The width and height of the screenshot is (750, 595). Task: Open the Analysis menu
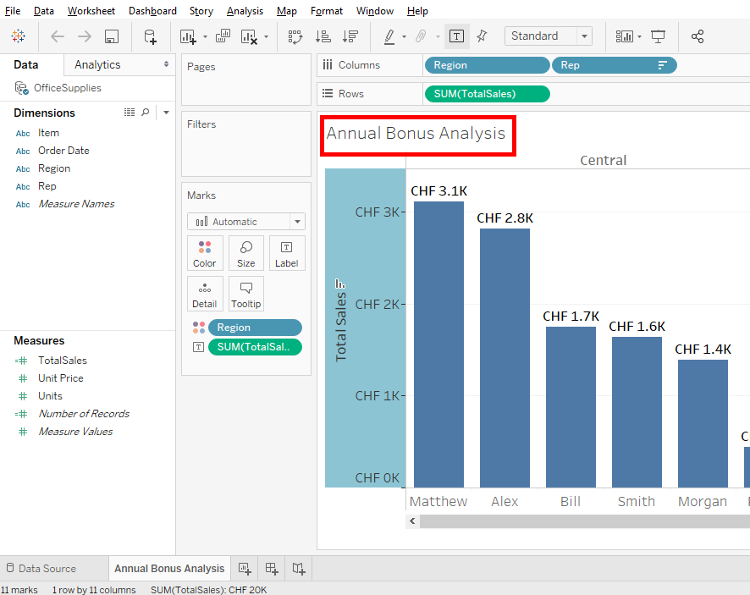pyautogui.click(x=245, y=10)
